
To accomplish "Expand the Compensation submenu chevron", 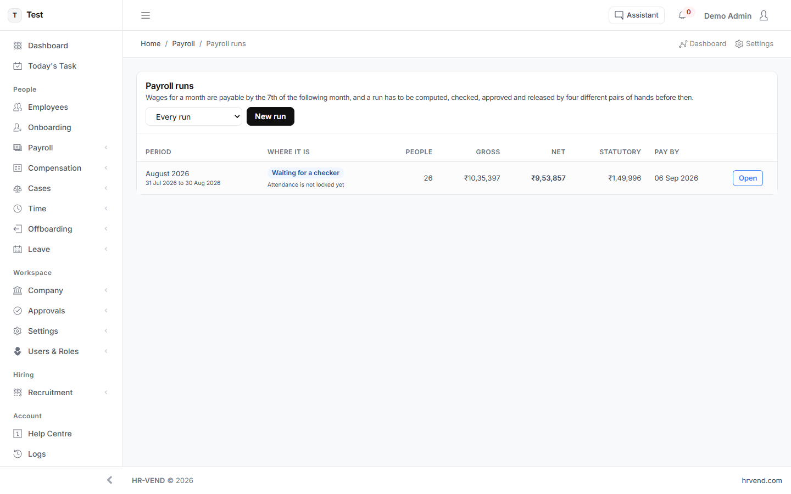I will 106,168.
